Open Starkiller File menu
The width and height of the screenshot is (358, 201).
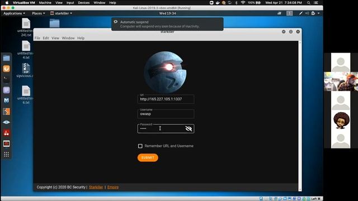37,38
